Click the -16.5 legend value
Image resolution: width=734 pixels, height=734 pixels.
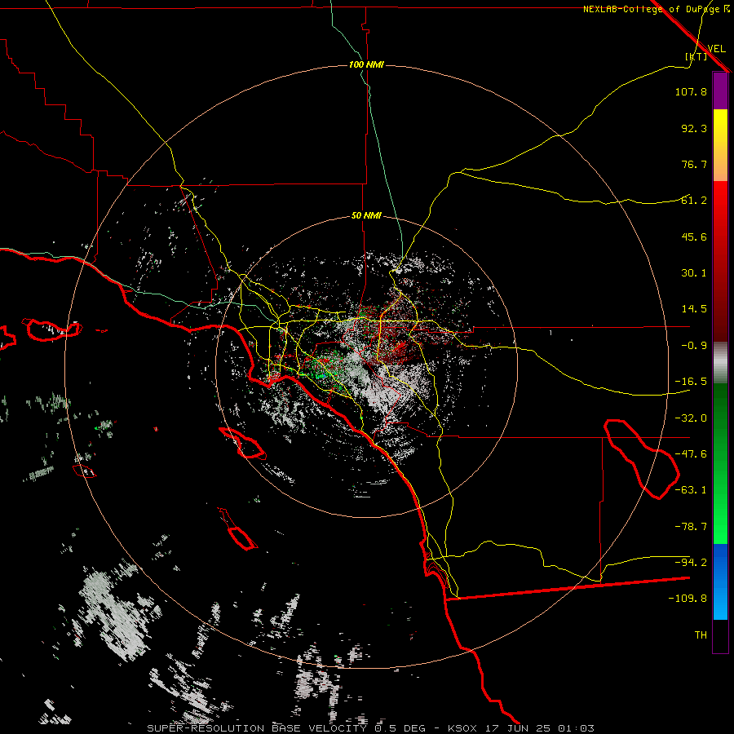pos(691,382)
